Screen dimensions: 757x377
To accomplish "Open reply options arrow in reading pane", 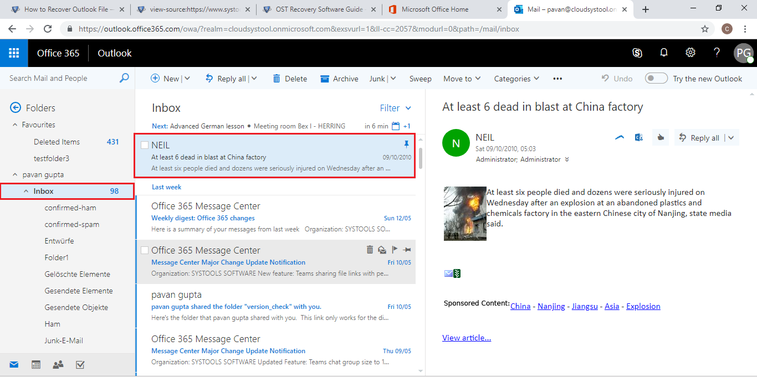I will coord(730,138).
